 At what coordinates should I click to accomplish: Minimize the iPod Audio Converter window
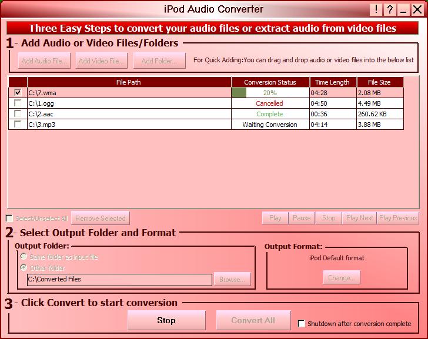click(x=403, y=9)
